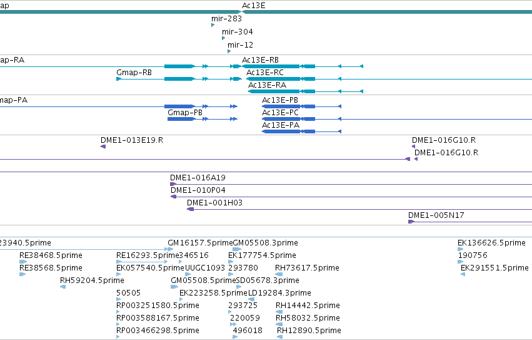Click the DME1-005N17 arrow glyph
532x340 pixels.
click(x=411, y=222)
